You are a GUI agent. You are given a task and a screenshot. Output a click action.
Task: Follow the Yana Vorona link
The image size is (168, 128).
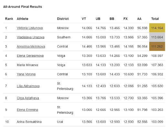[x=26, y=74]
